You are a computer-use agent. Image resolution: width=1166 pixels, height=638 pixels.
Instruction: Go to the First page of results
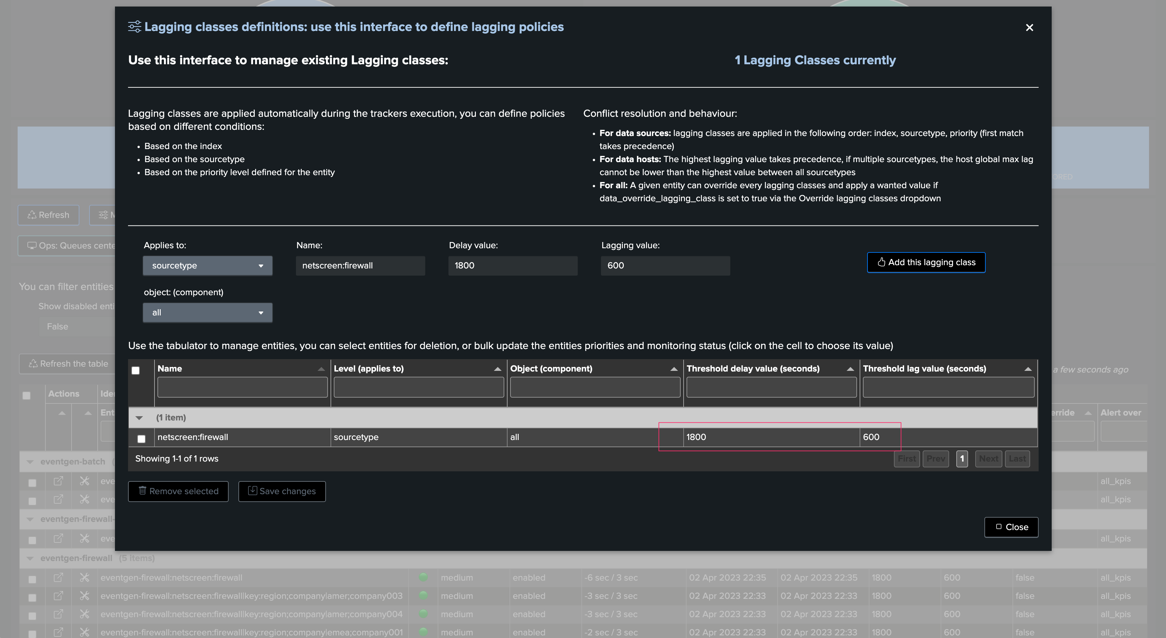pos(907,459)
